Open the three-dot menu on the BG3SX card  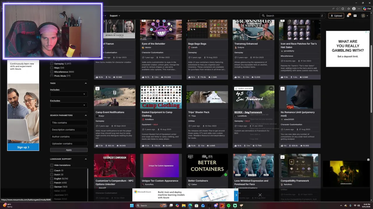(x=271, y=89)
